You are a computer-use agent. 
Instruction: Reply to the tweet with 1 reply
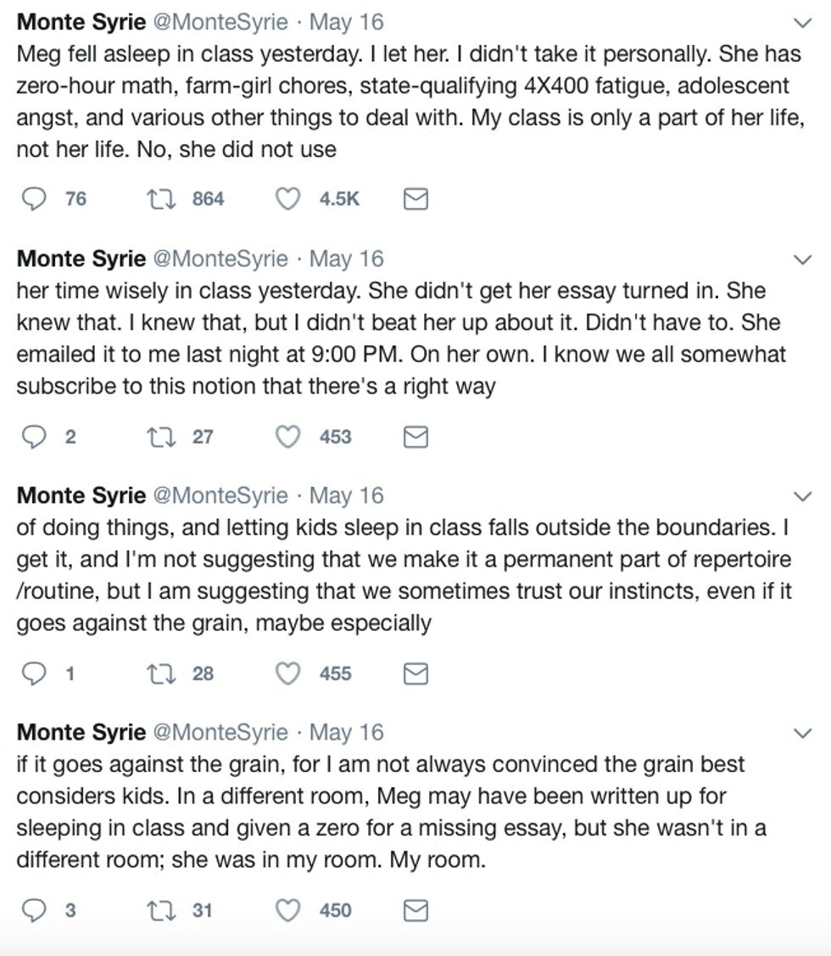pos(33,674)
